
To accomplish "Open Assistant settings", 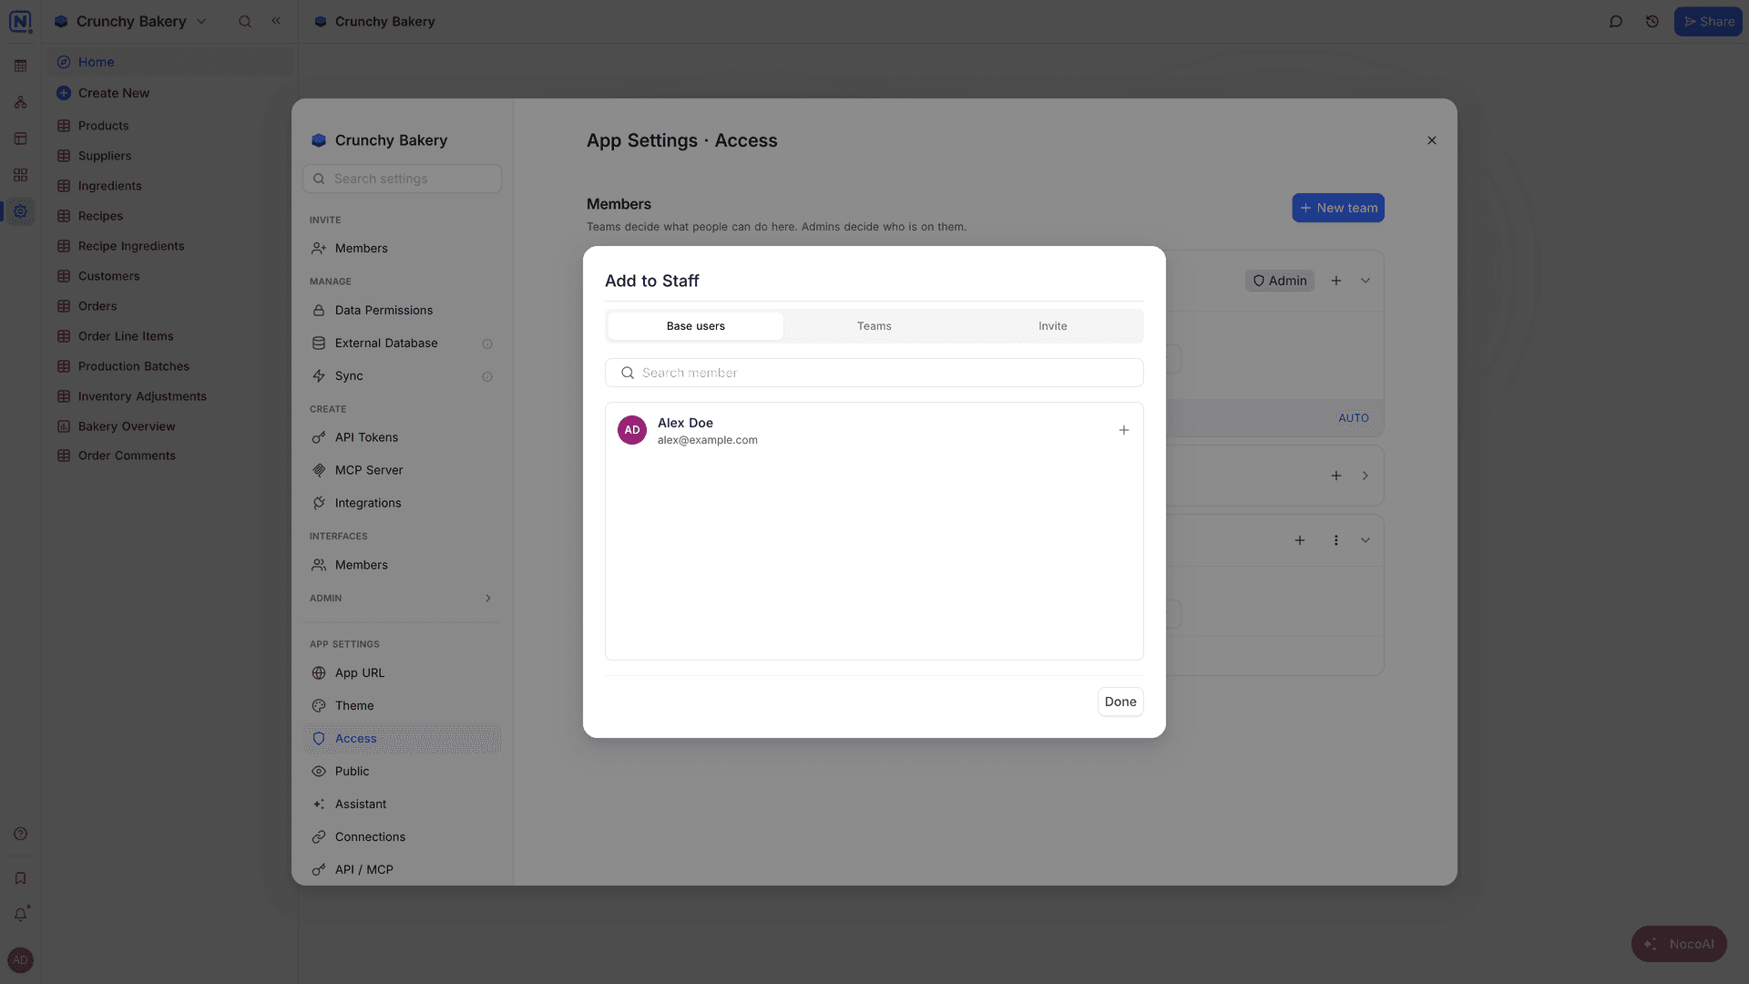I will (402, 804).
